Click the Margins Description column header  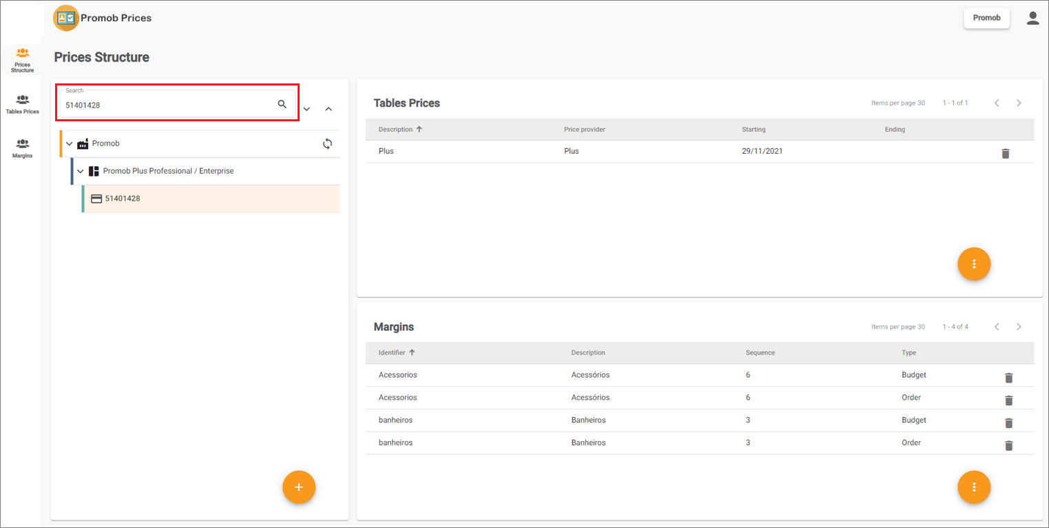click(588, 353)
